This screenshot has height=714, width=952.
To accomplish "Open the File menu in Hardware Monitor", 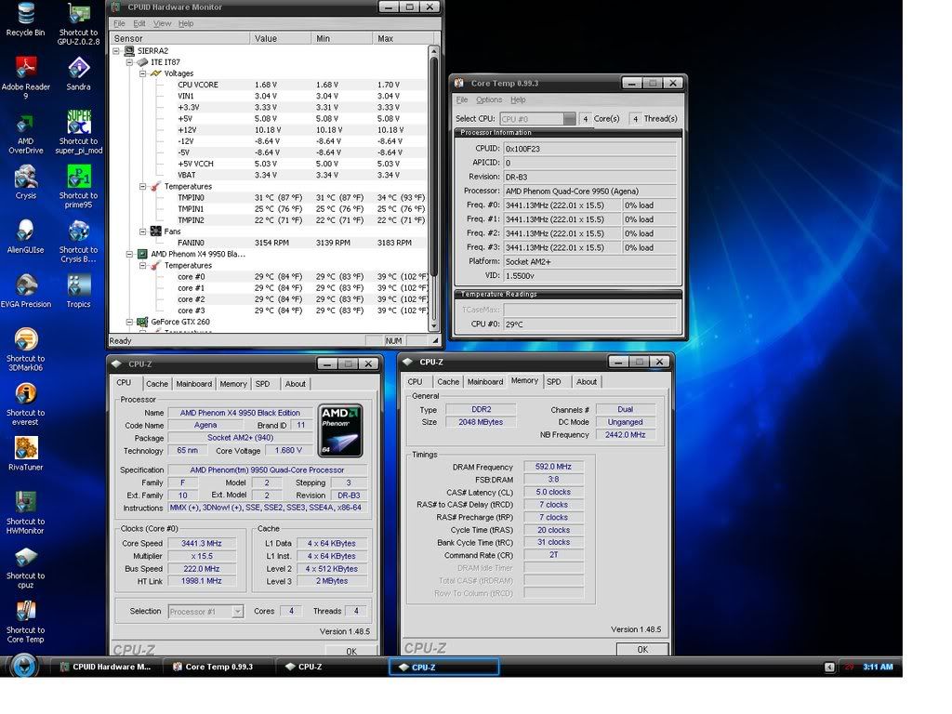I will coord(120,23).
